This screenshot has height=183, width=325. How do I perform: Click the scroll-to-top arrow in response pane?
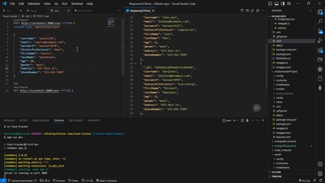click(256, 108)
